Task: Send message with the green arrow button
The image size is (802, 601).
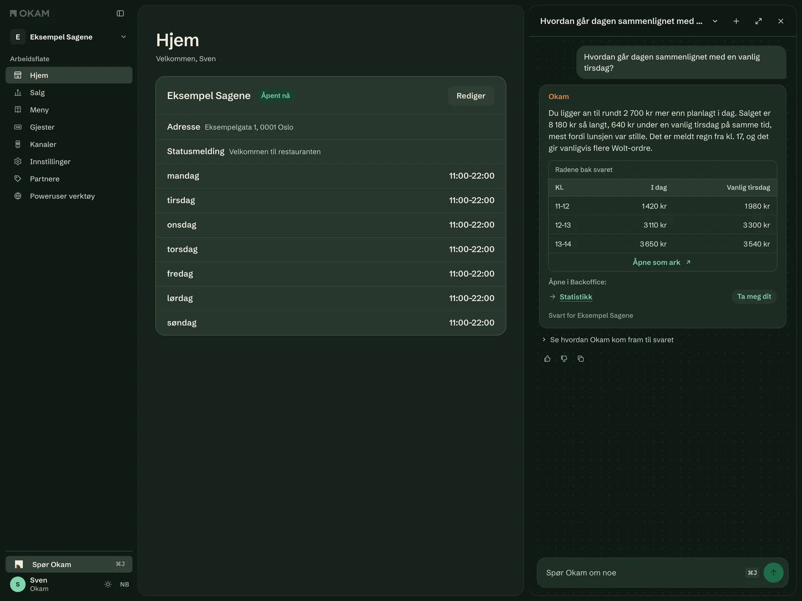Action: click(773, 573)
